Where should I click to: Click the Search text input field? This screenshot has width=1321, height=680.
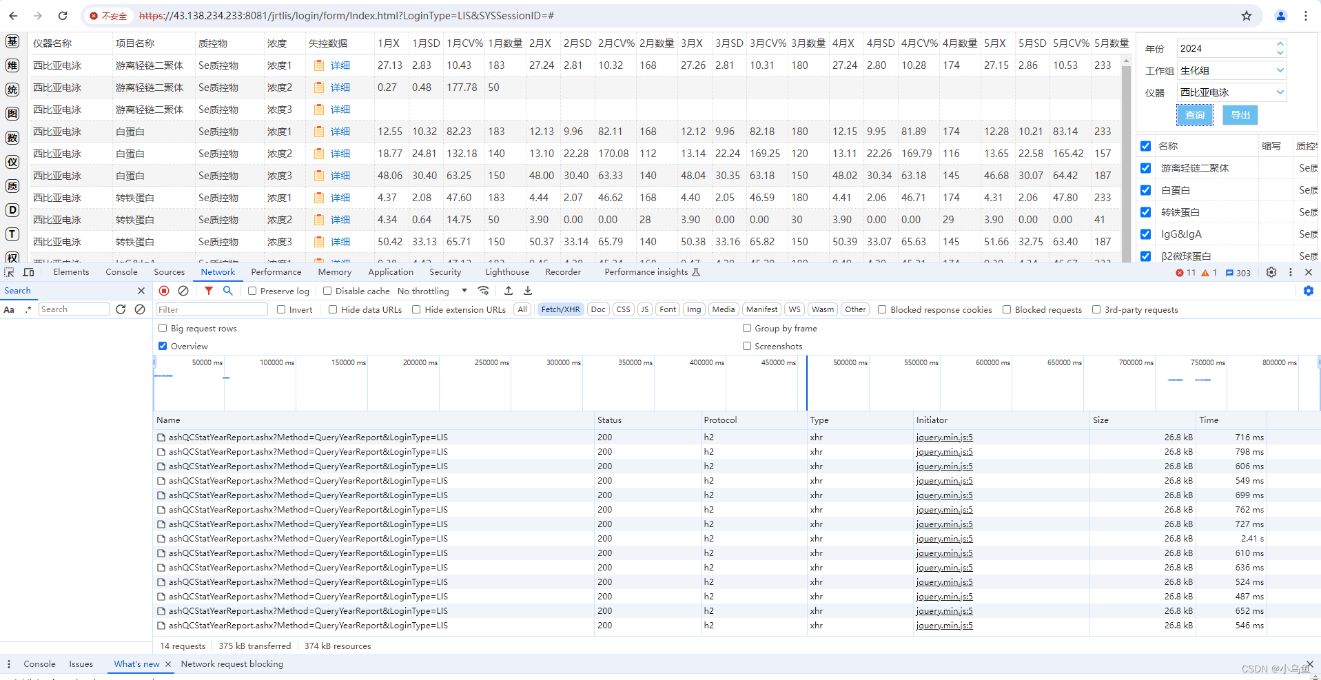[x=74, y=309]
